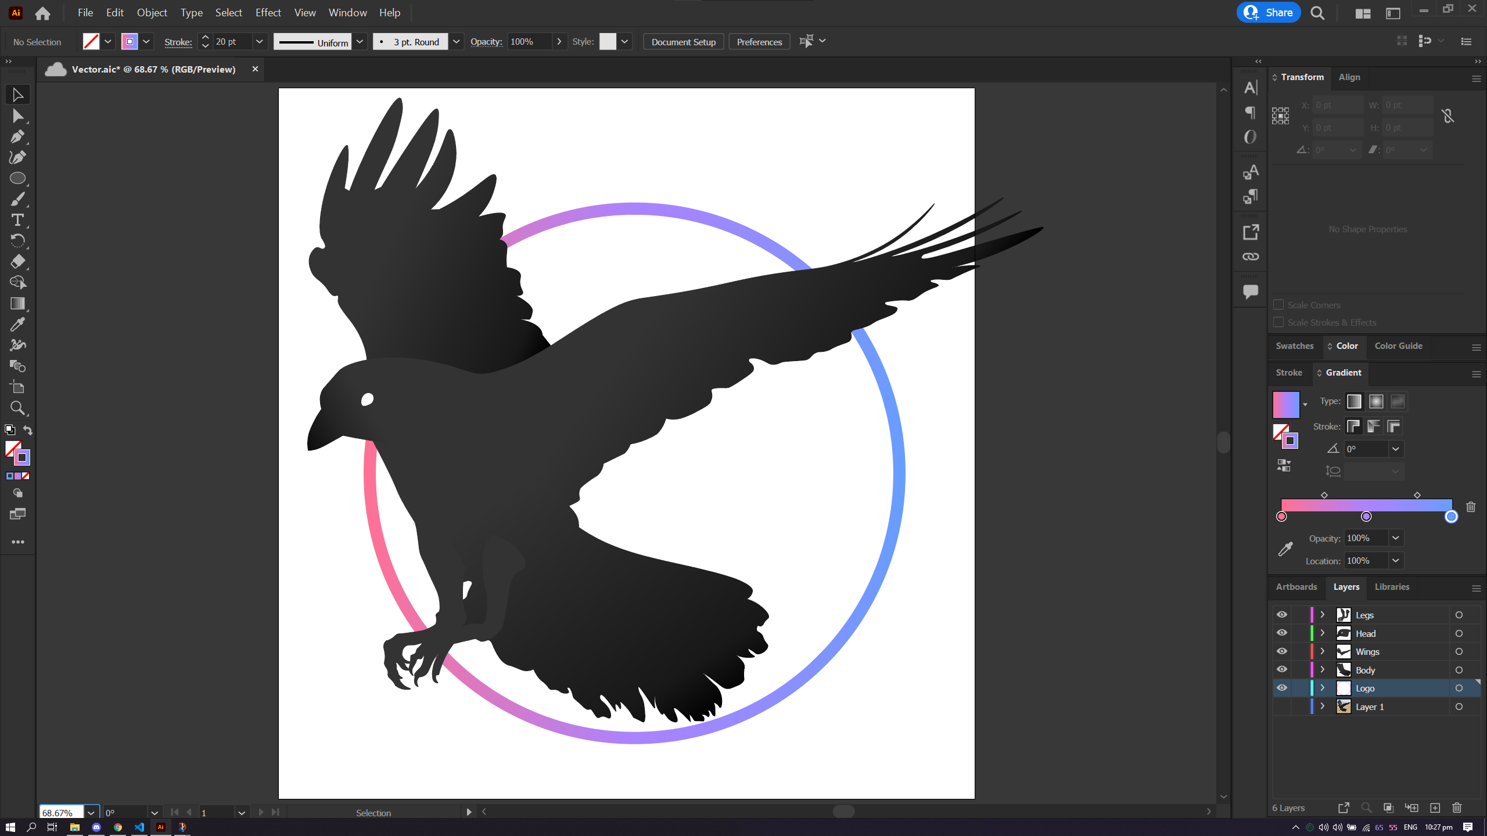Image resolution: width=1487 pixels, height=836 pixels.
Task: Open gradient angle dropdown
Action: (x=1395, y=449)
